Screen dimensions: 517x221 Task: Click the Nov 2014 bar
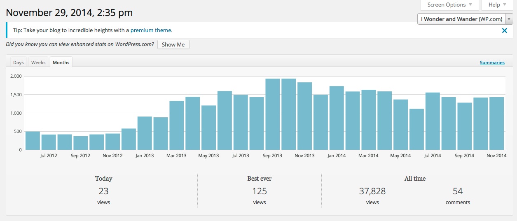(496, 123)
